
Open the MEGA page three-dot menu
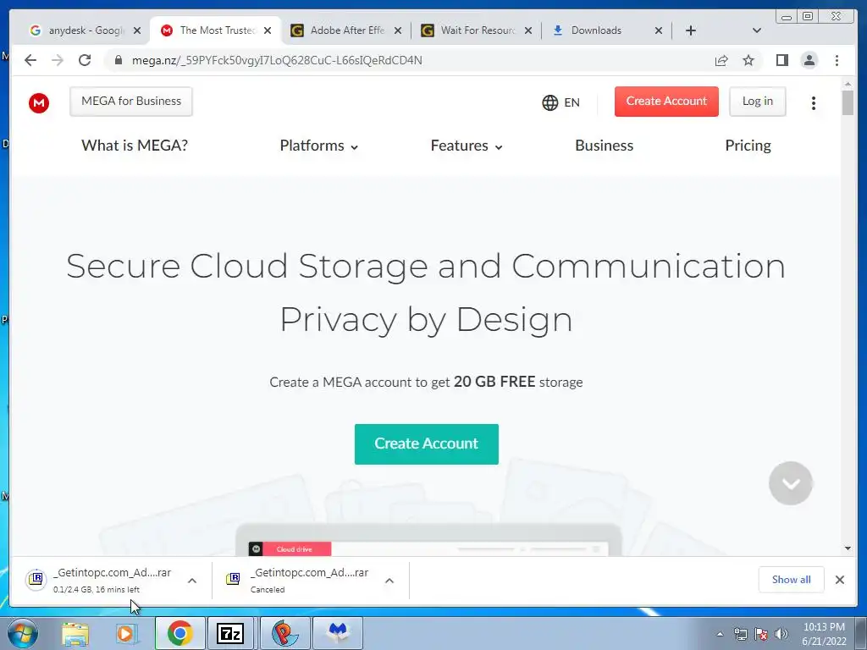[814, 102]
